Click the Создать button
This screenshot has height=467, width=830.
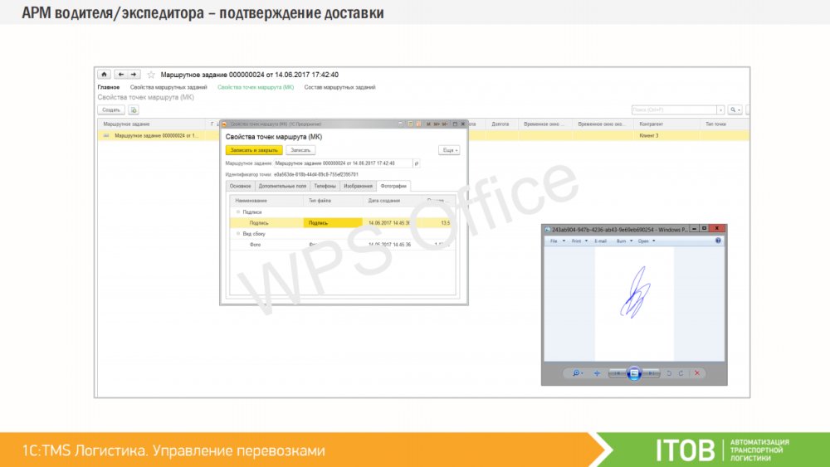[x=111, y=109]
